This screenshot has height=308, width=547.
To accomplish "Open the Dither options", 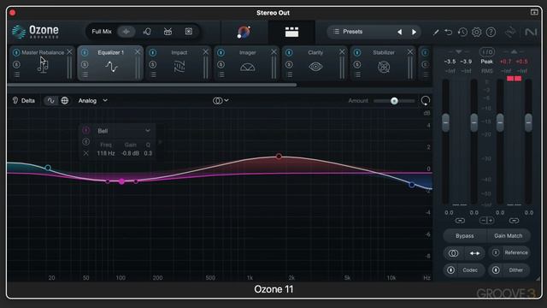I will 515,270.
